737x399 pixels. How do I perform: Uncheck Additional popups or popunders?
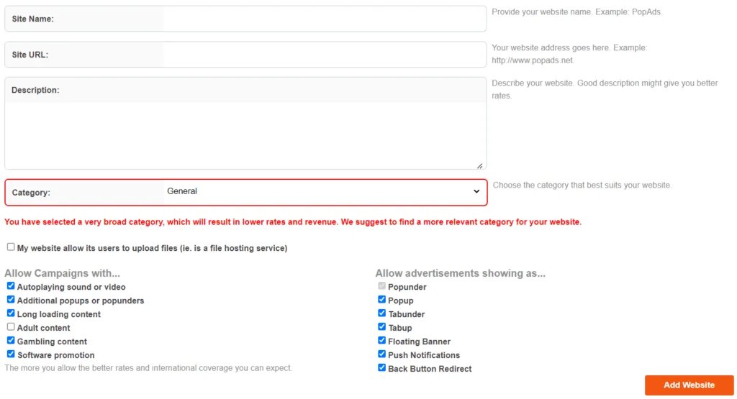[x=11, y=300]
